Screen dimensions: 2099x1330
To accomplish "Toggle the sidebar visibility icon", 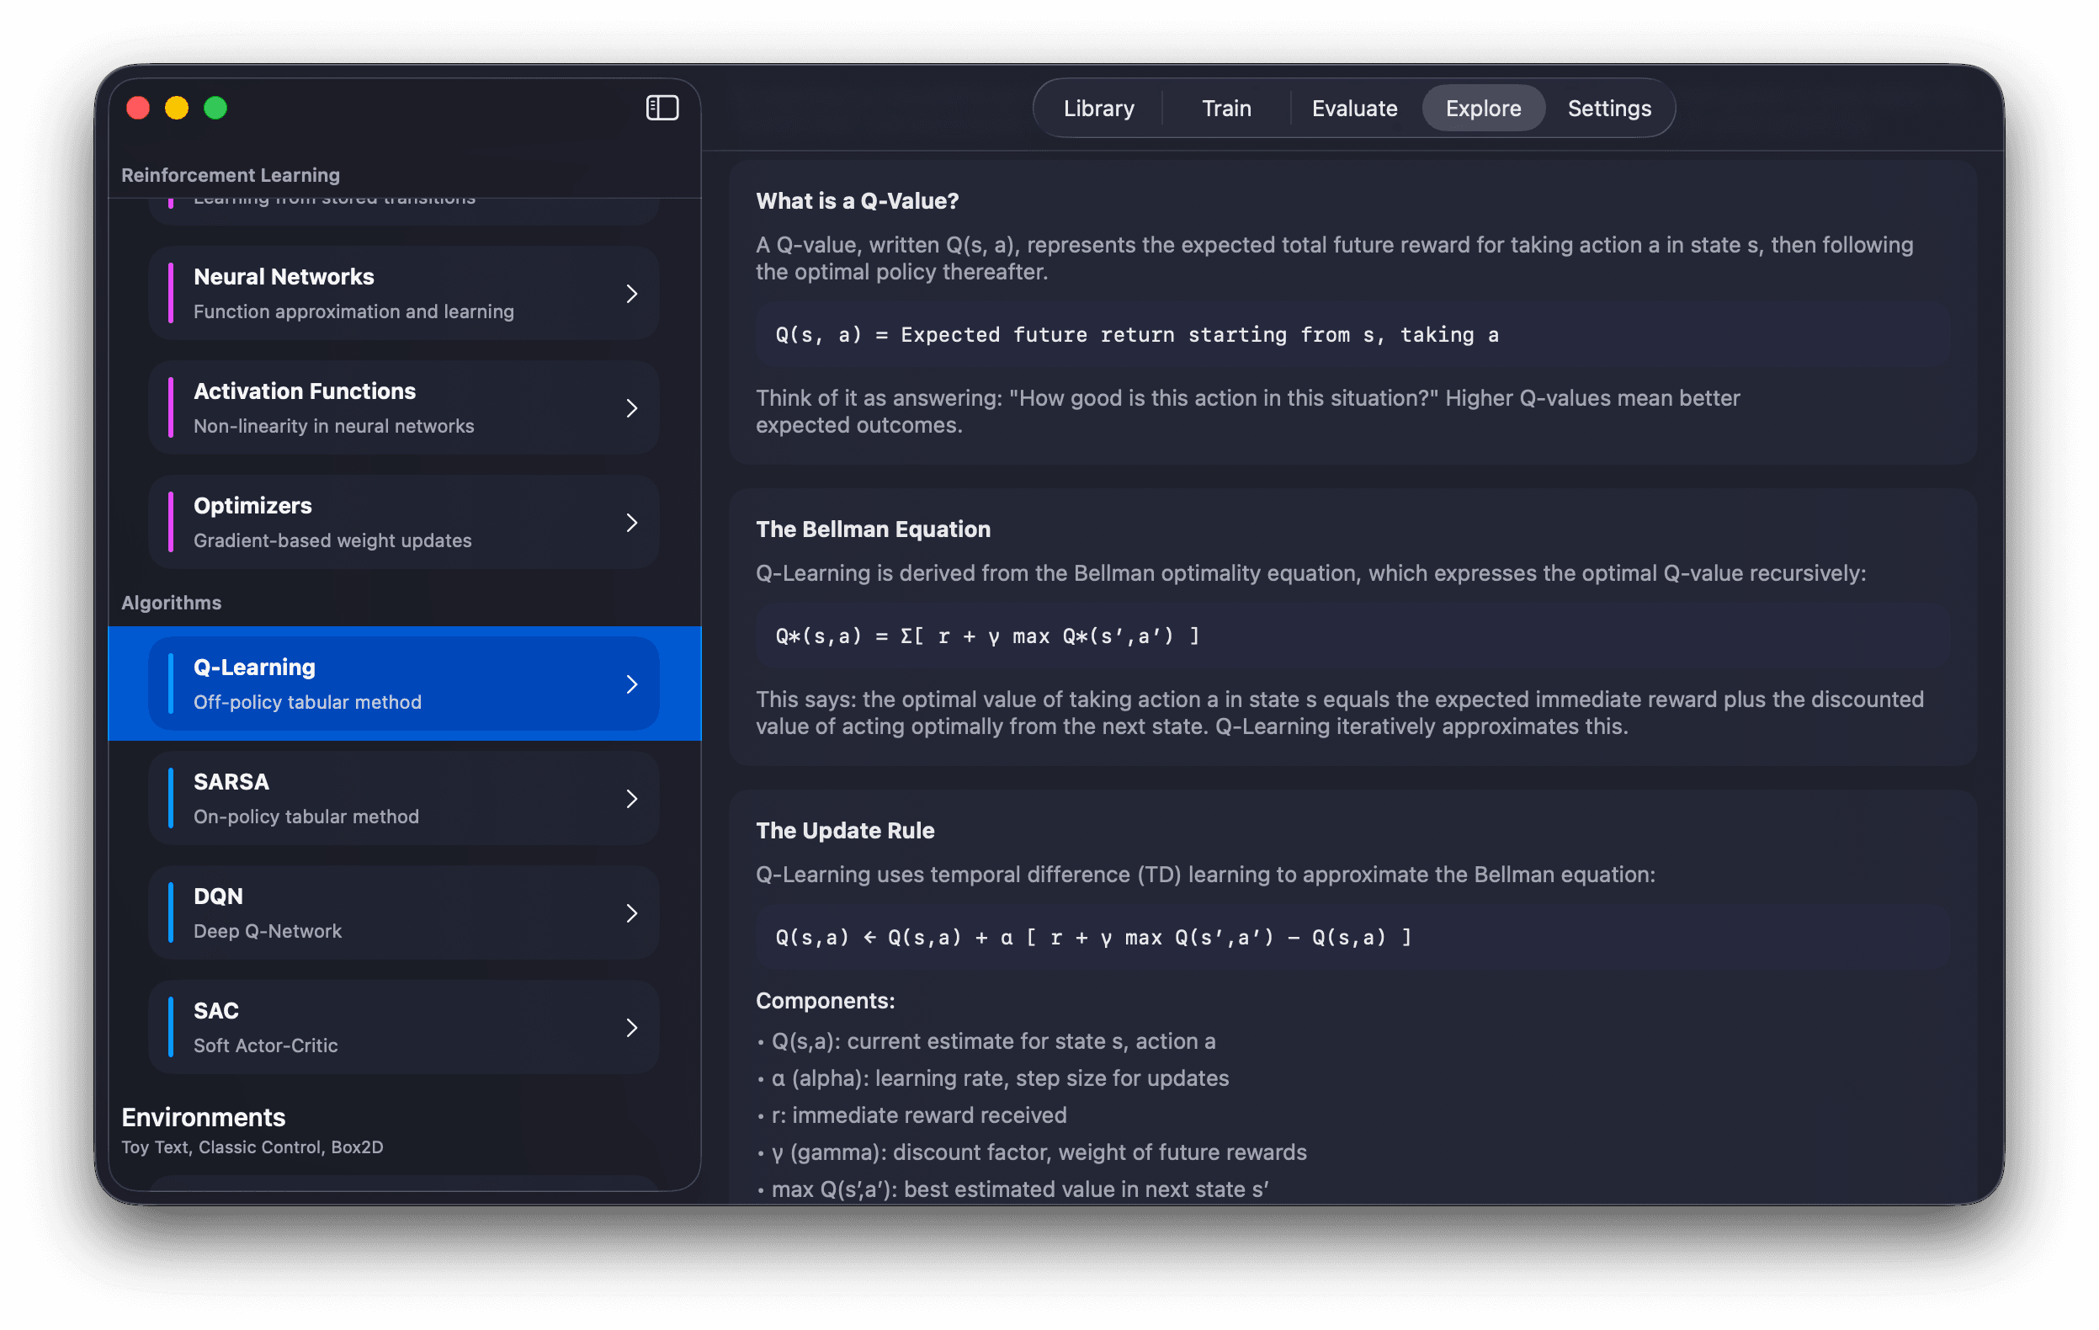I will click(x=662, y=108).
